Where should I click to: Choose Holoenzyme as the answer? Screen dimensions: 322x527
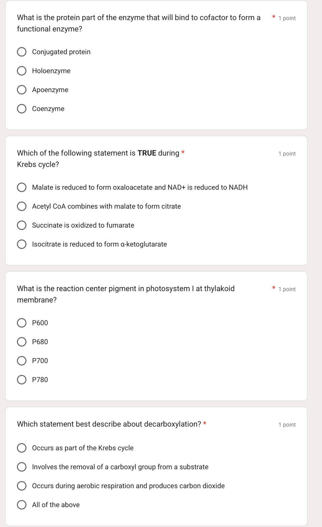point(22,71)
